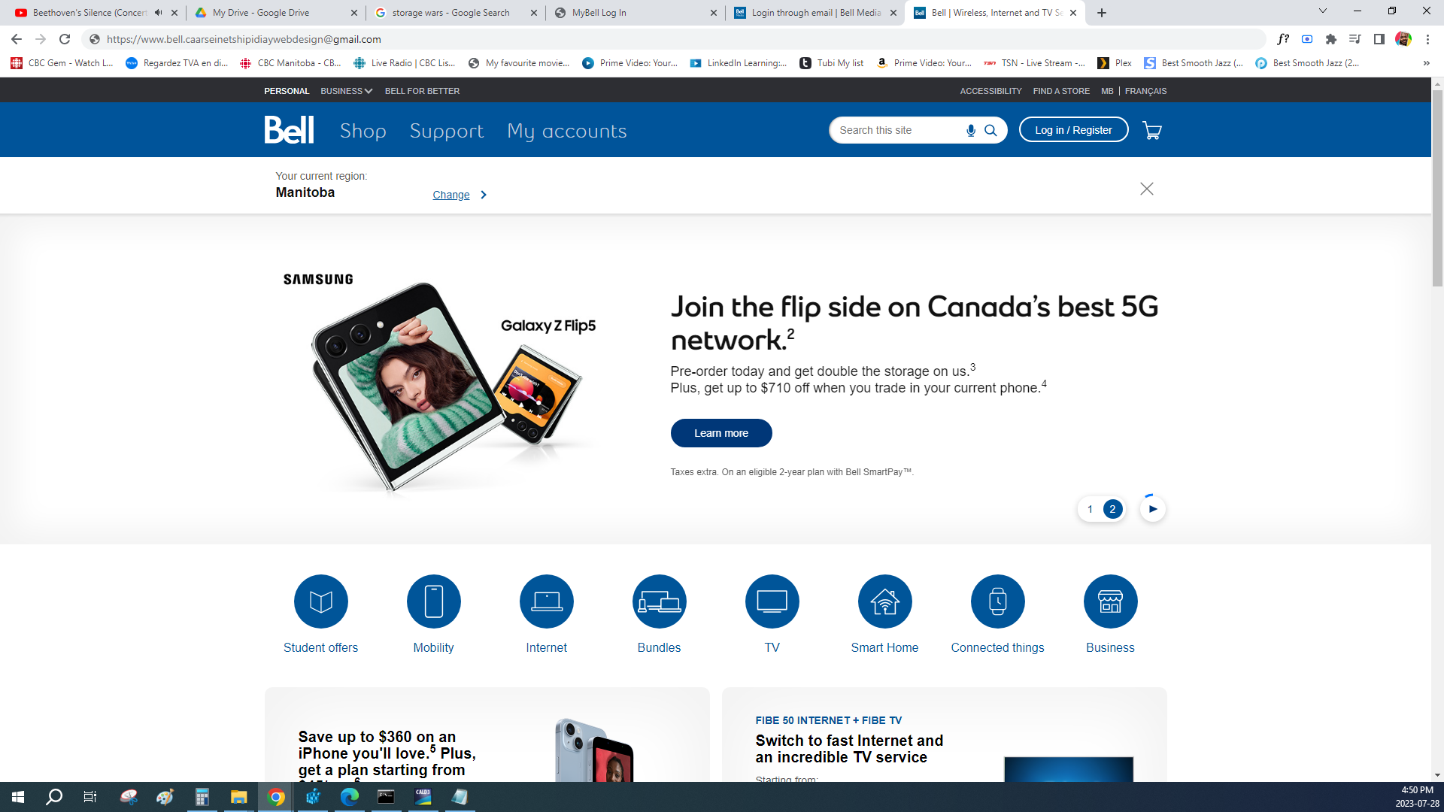Open the Student offers icon
The width and height of the screenshot is (1444, 812).
tap(320, 601)
